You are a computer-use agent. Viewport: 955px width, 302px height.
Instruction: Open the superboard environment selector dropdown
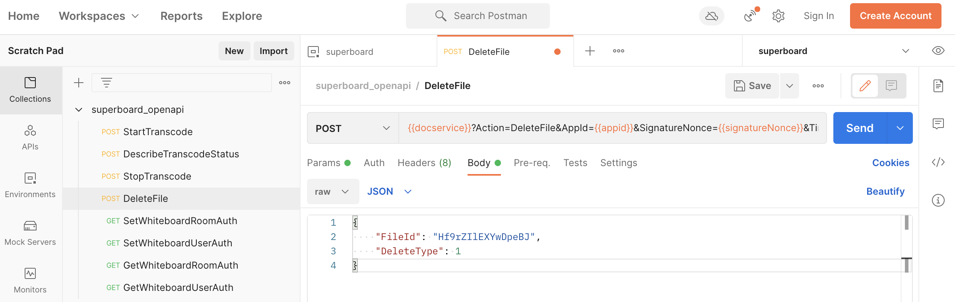(x=834, y=51)
